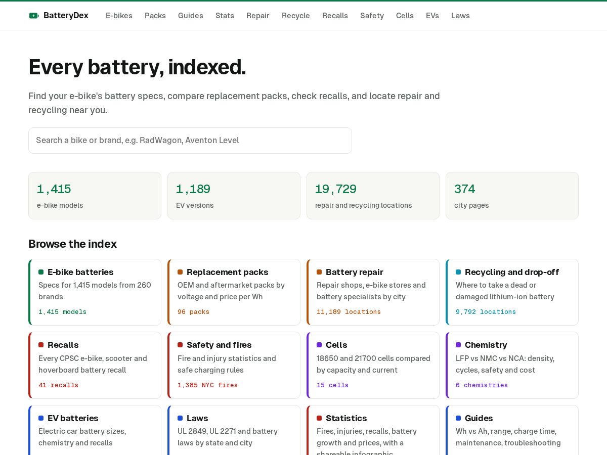Screen dimensions: 607x455
Task: Click the '1,415 models' count label
Action: click(62, 312)
